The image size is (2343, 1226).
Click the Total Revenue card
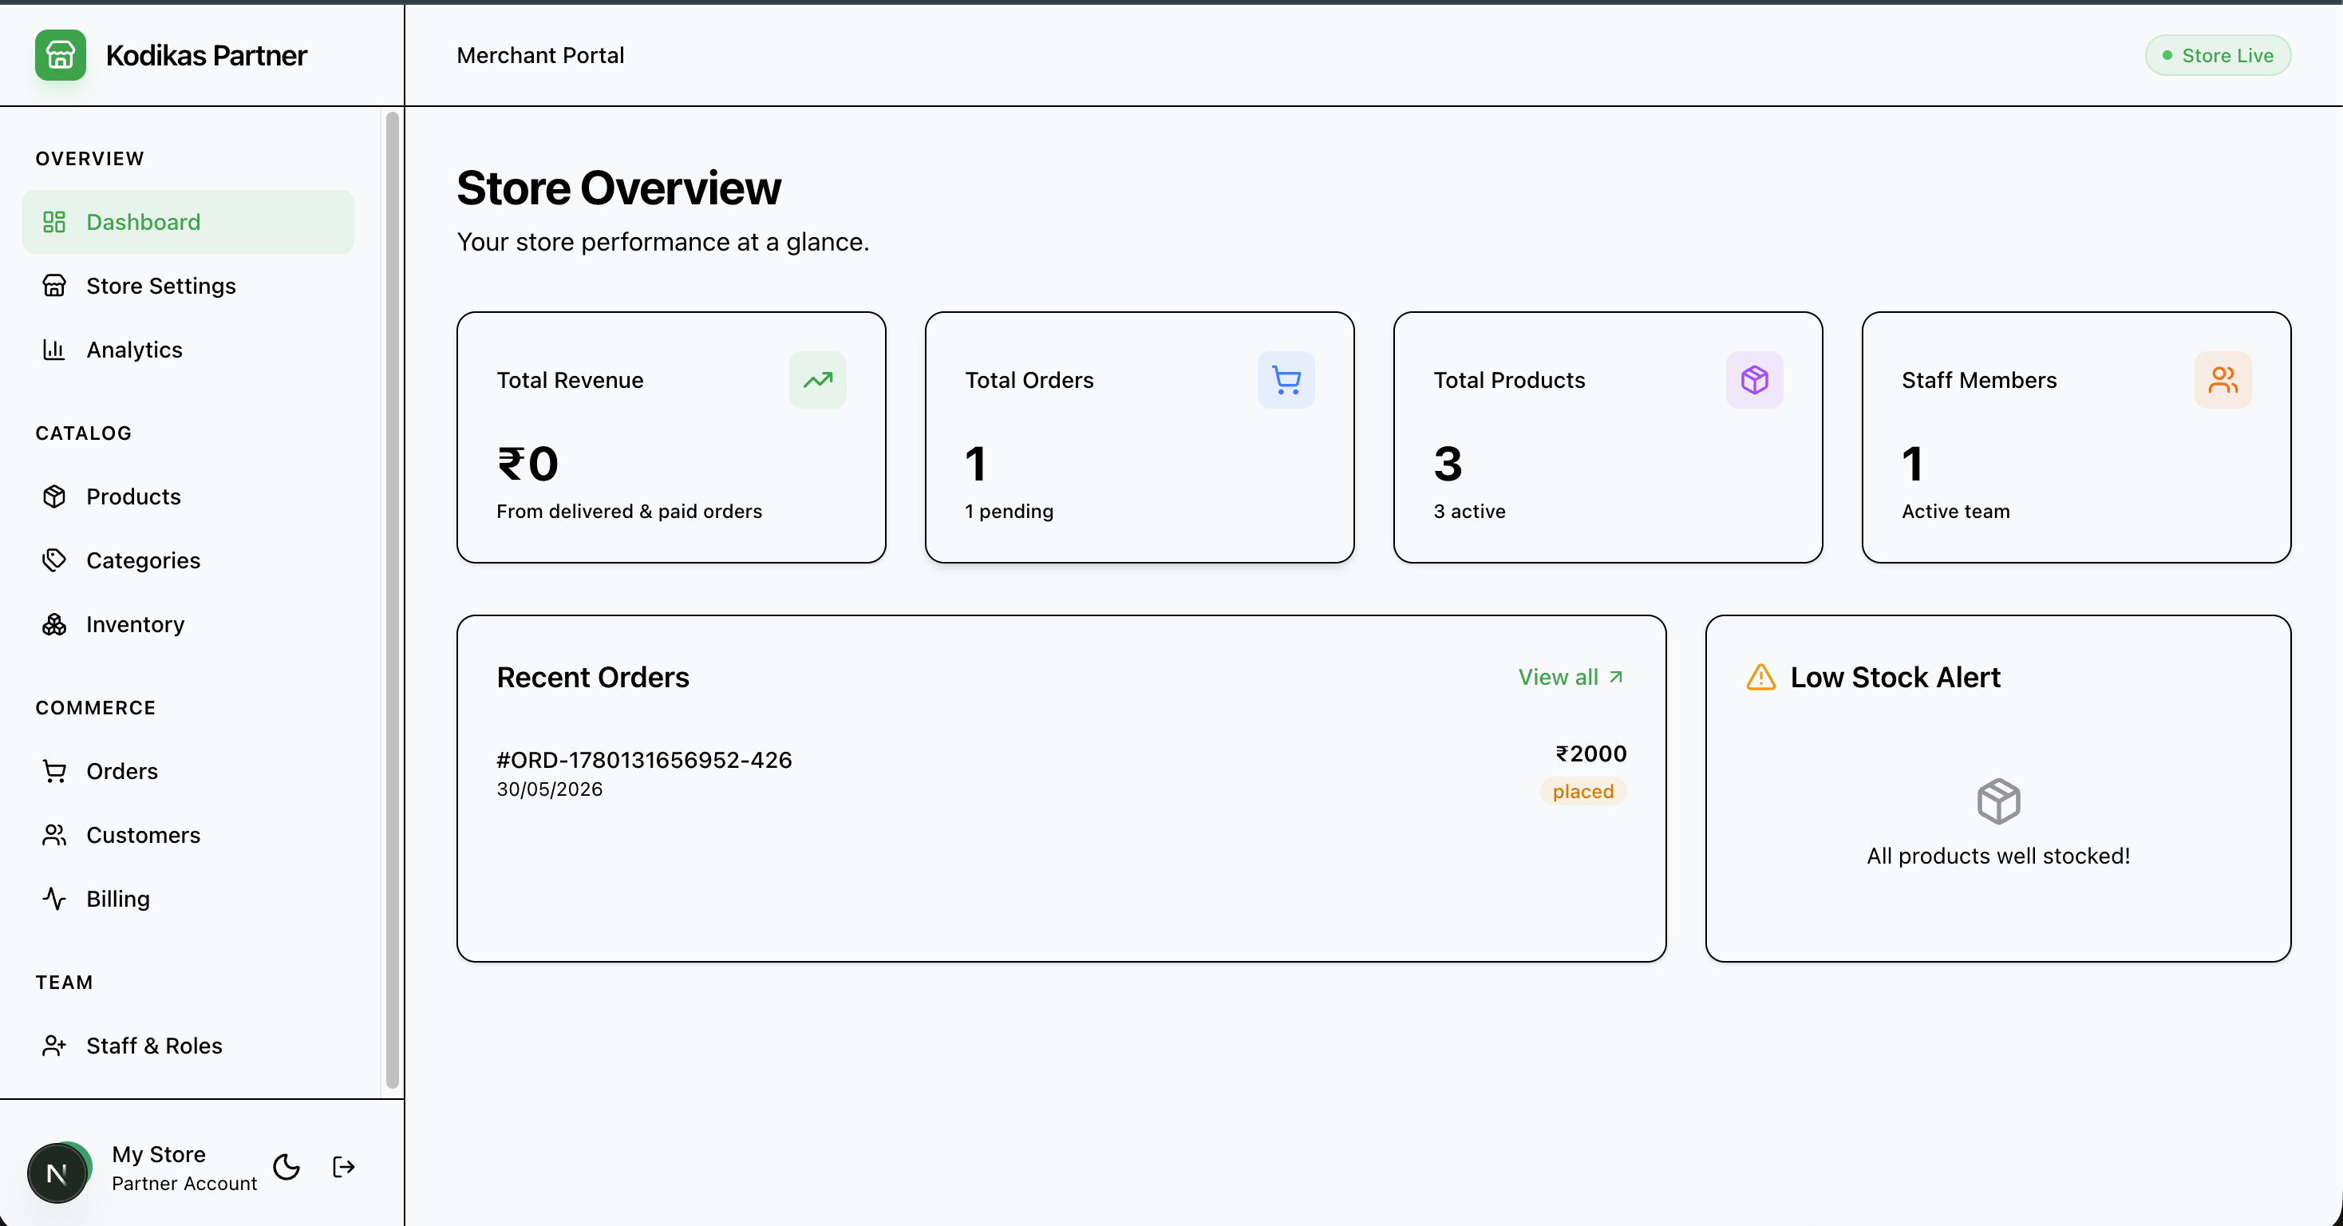point(671,437)
